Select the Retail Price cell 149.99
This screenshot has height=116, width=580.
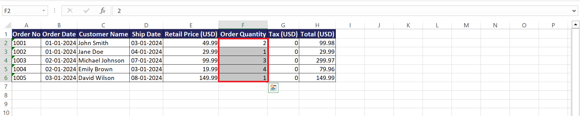[x=191, y=78]
